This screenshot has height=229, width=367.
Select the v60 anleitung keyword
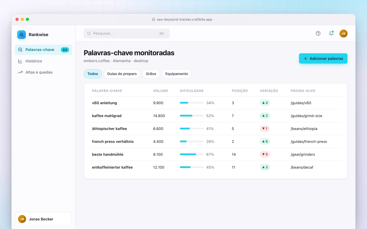[104, 103]
